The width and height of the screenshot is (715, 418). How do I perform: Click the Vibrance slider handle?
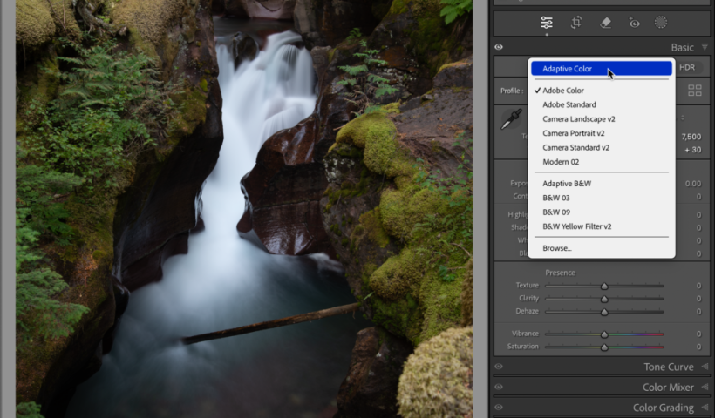(604, 334)
